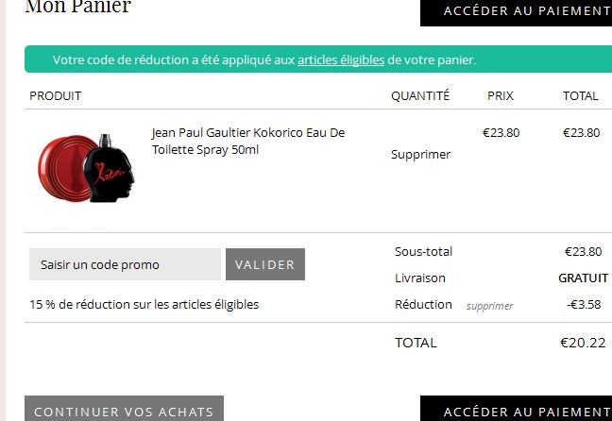
Task: Click the Livraison Gratuit label
Action: click(583, 278)
